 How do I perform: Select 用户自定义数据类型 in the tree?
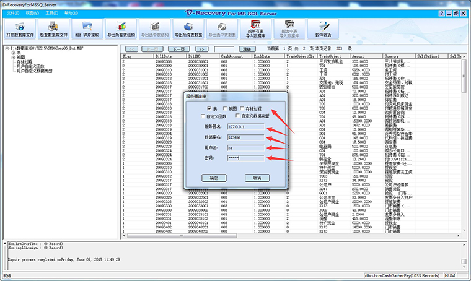click(x=34, y=71)
